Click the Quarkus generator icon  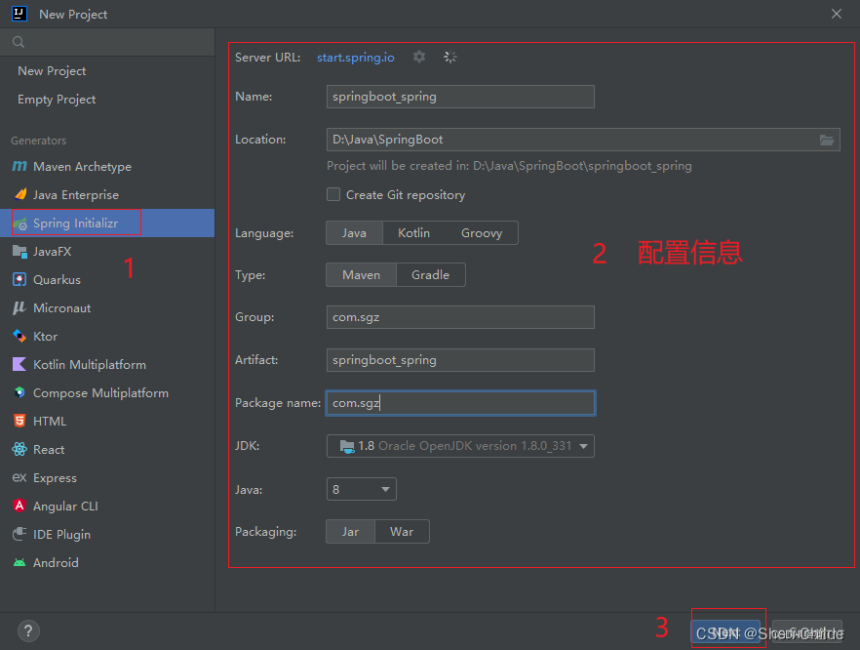20,279
